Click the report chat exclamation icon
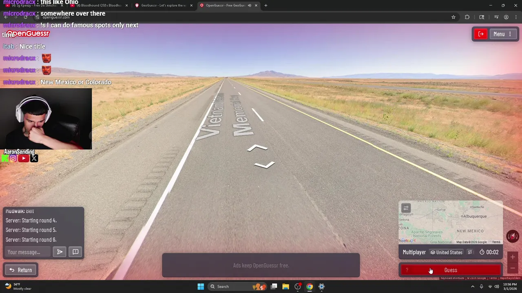This screenshot has width=522, height=293. 75,252
